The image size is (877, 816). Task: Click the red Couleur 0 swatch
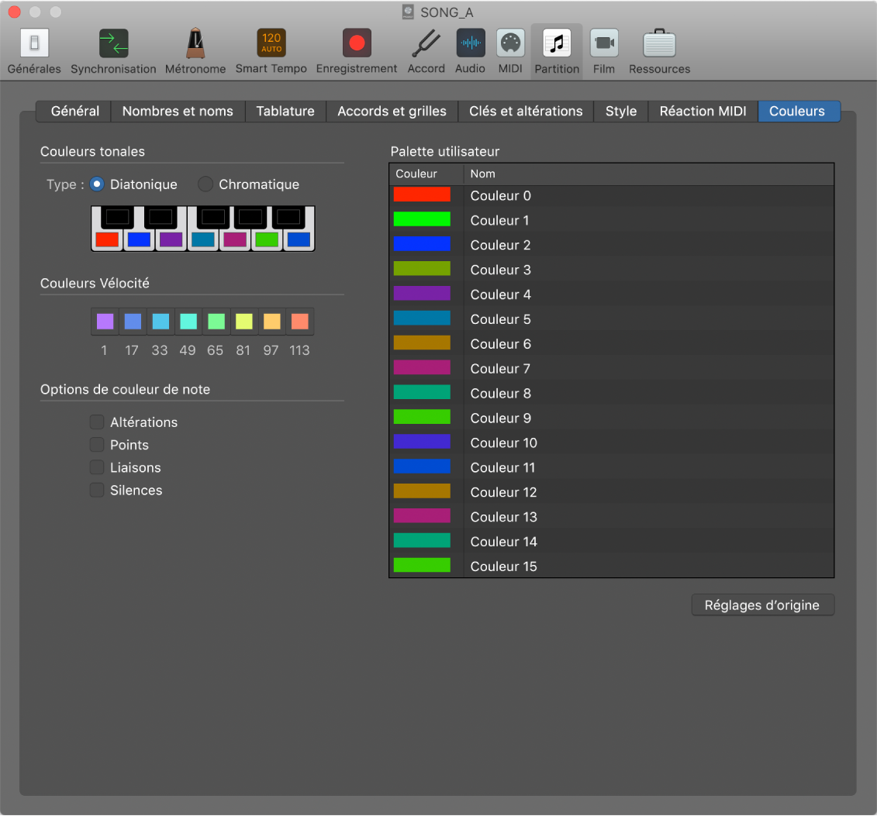422,195
